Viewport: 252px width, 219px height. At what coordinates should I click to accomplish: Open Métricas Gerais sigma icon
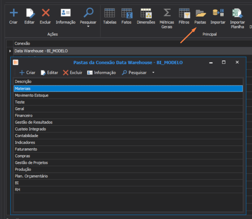click(167, 13)
